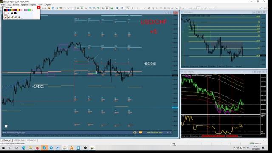
Task: Click the zoom in magnifier icon
Action: pyautogui.click(x=90, y=8)
